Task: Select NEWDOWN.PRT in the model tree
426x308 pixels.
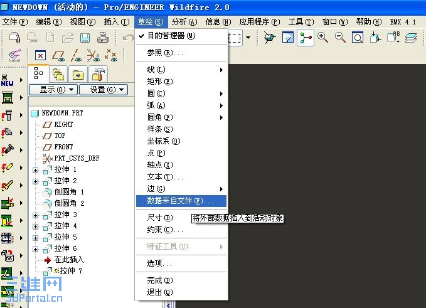Action: point(62,113)
